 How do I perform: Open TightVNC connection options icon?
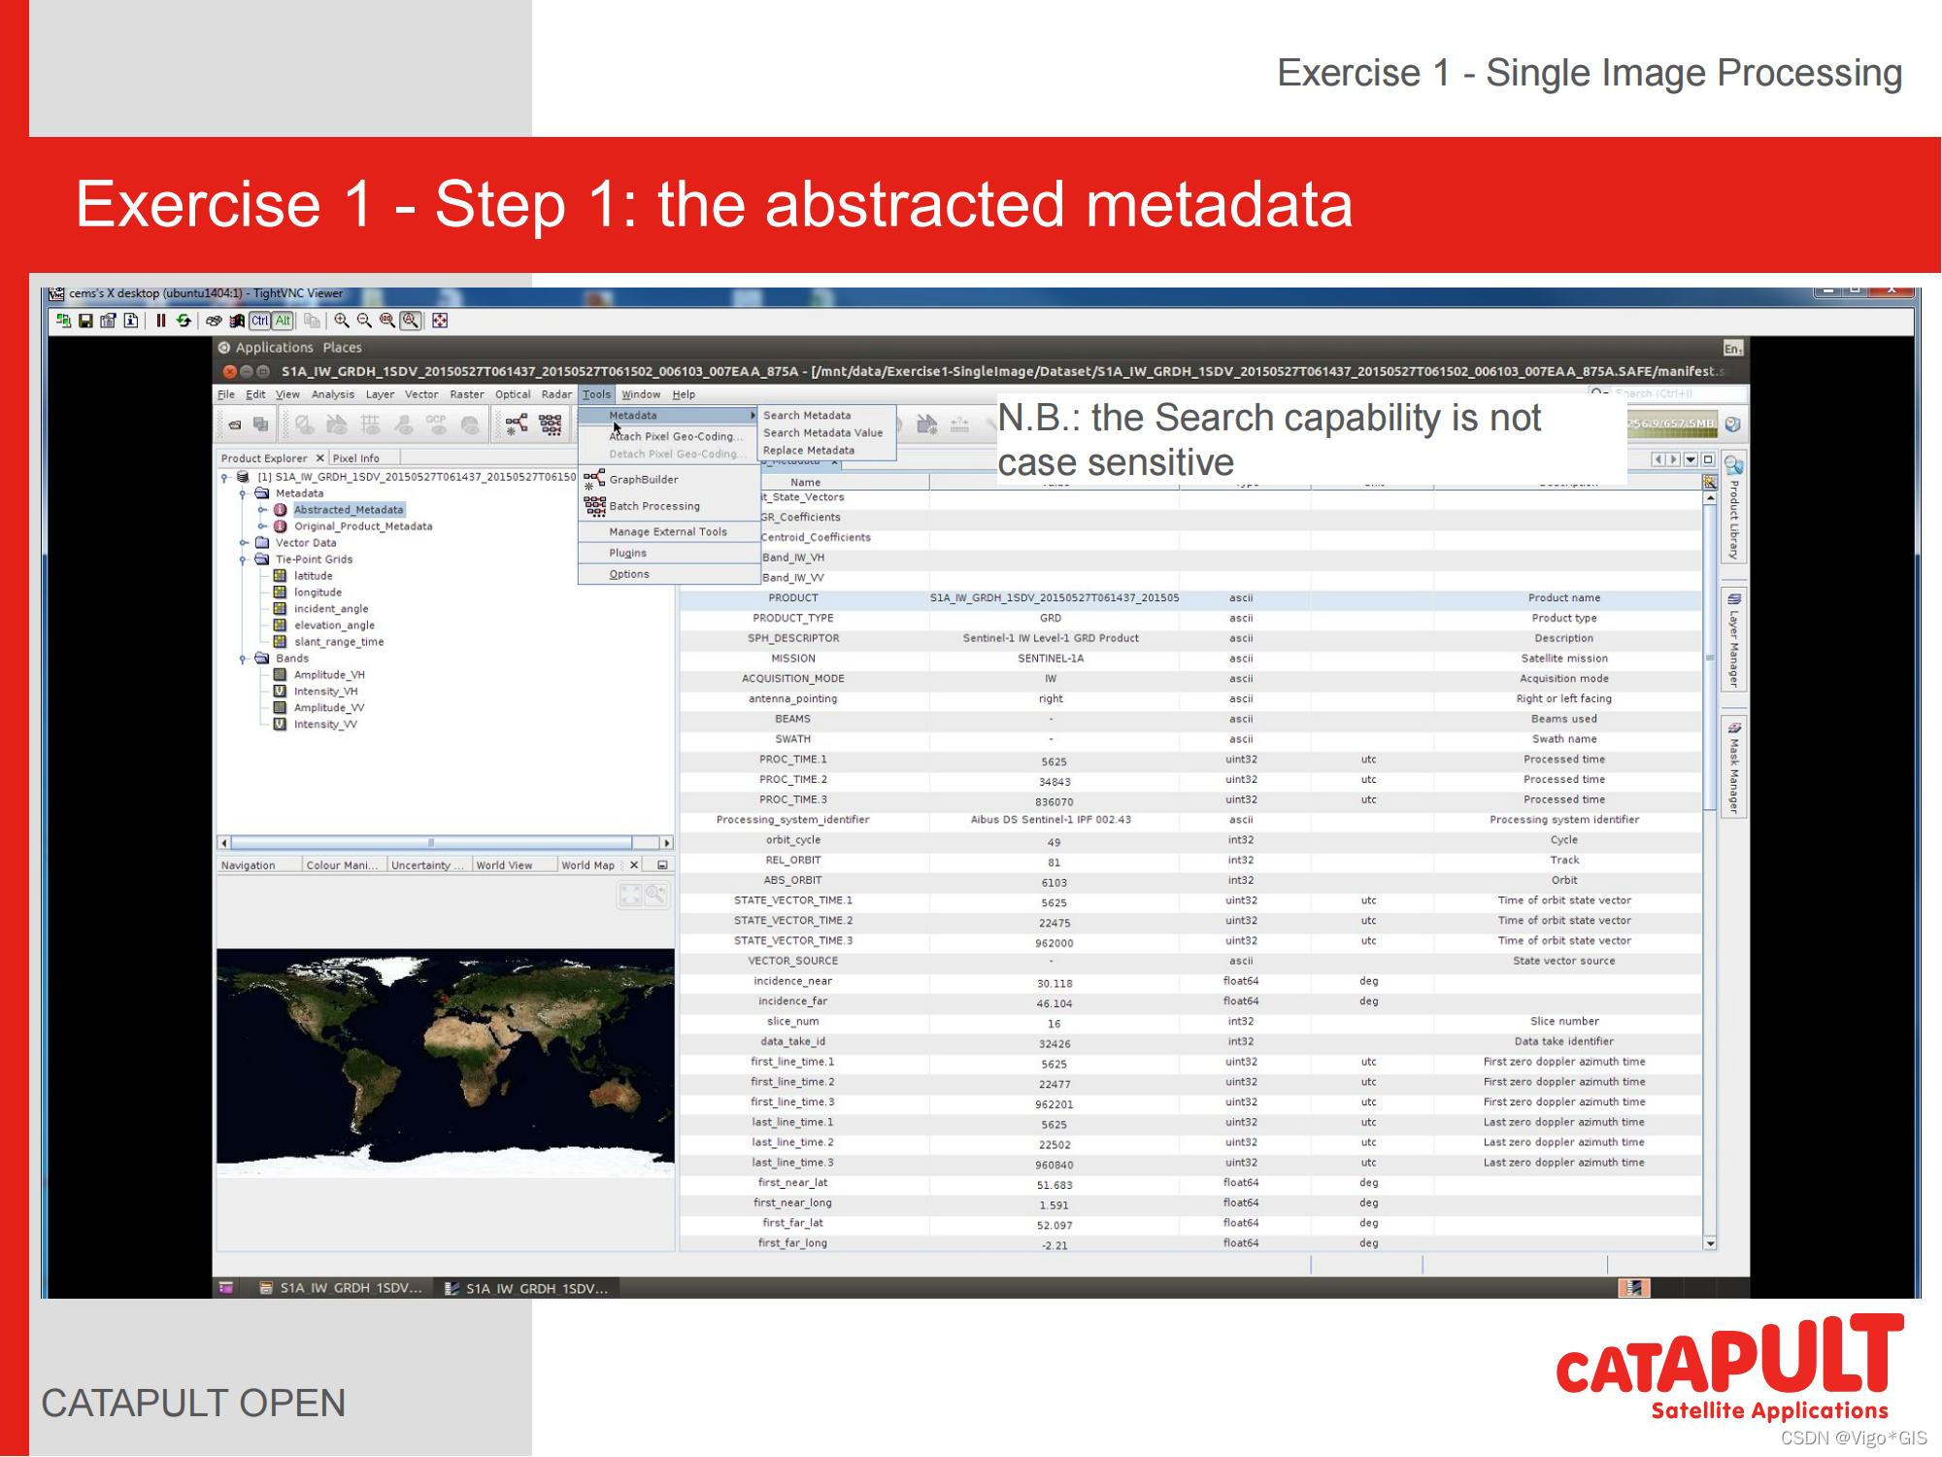[x=108, y=321]
